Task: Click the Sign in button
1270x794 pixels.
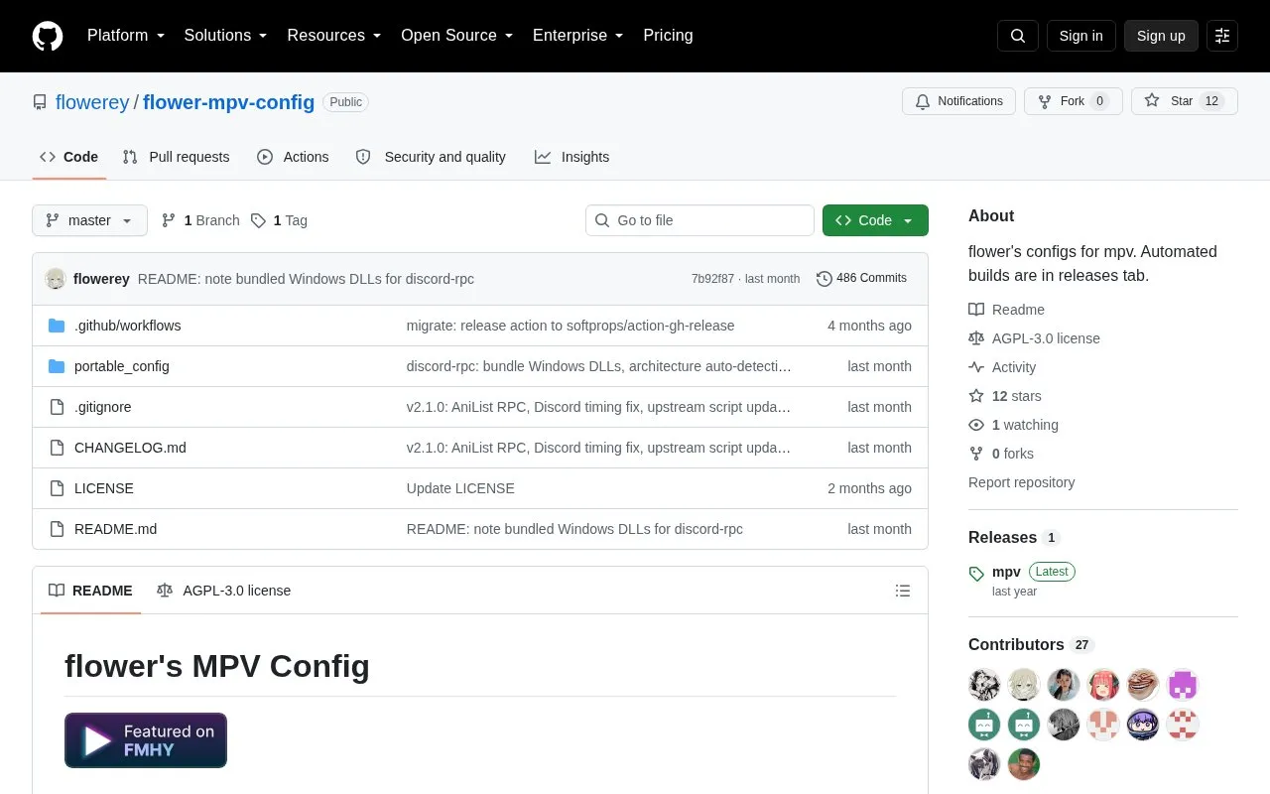Action: (1080, 36)
